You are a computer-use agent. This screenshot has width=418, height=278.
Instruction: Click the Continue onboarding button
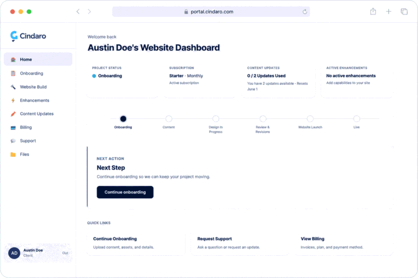[125, 192]
